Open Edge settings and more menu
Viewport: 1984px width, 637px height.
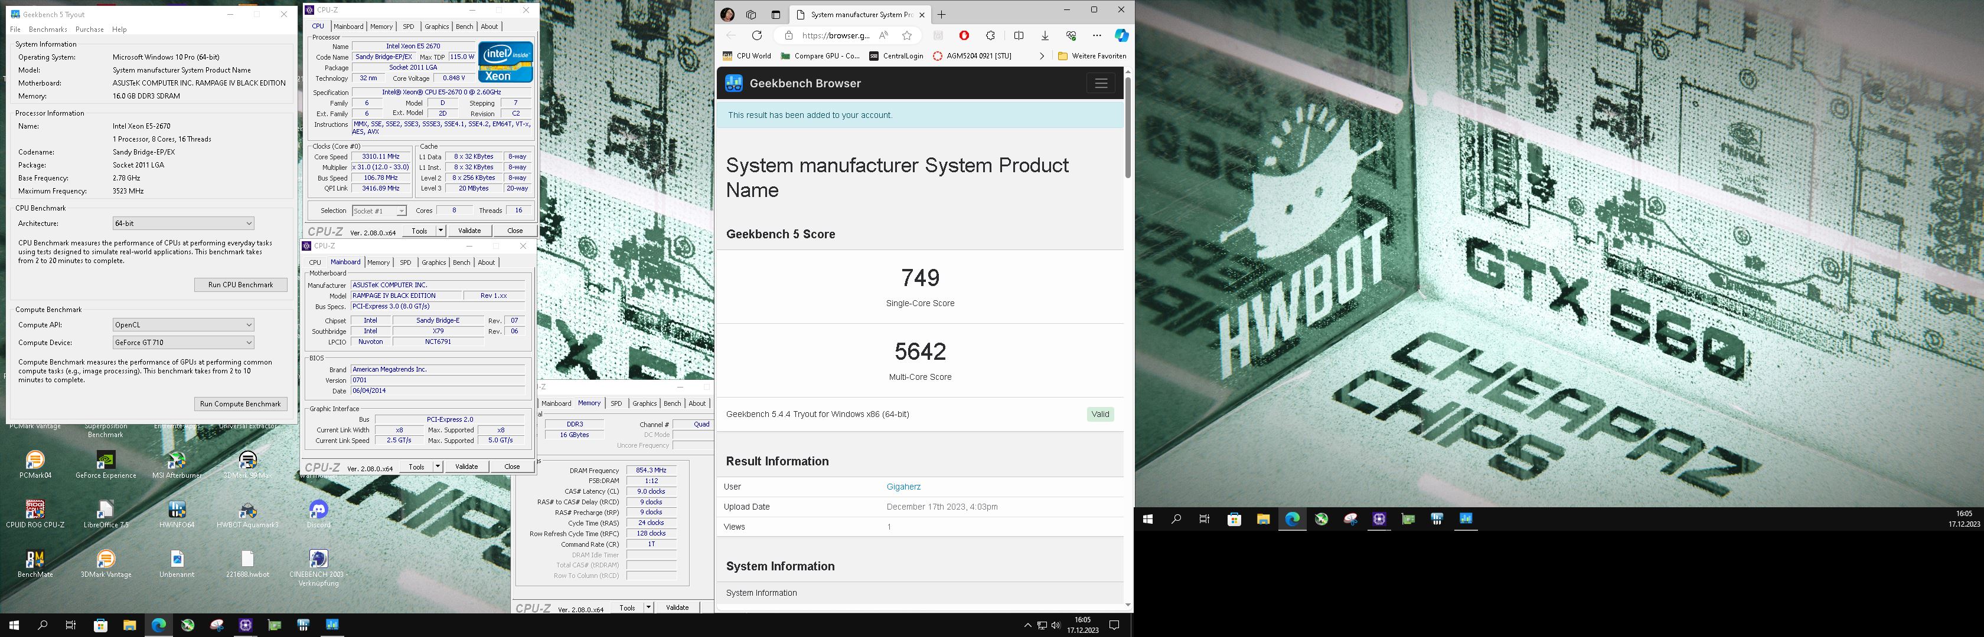click(1097, 35)
